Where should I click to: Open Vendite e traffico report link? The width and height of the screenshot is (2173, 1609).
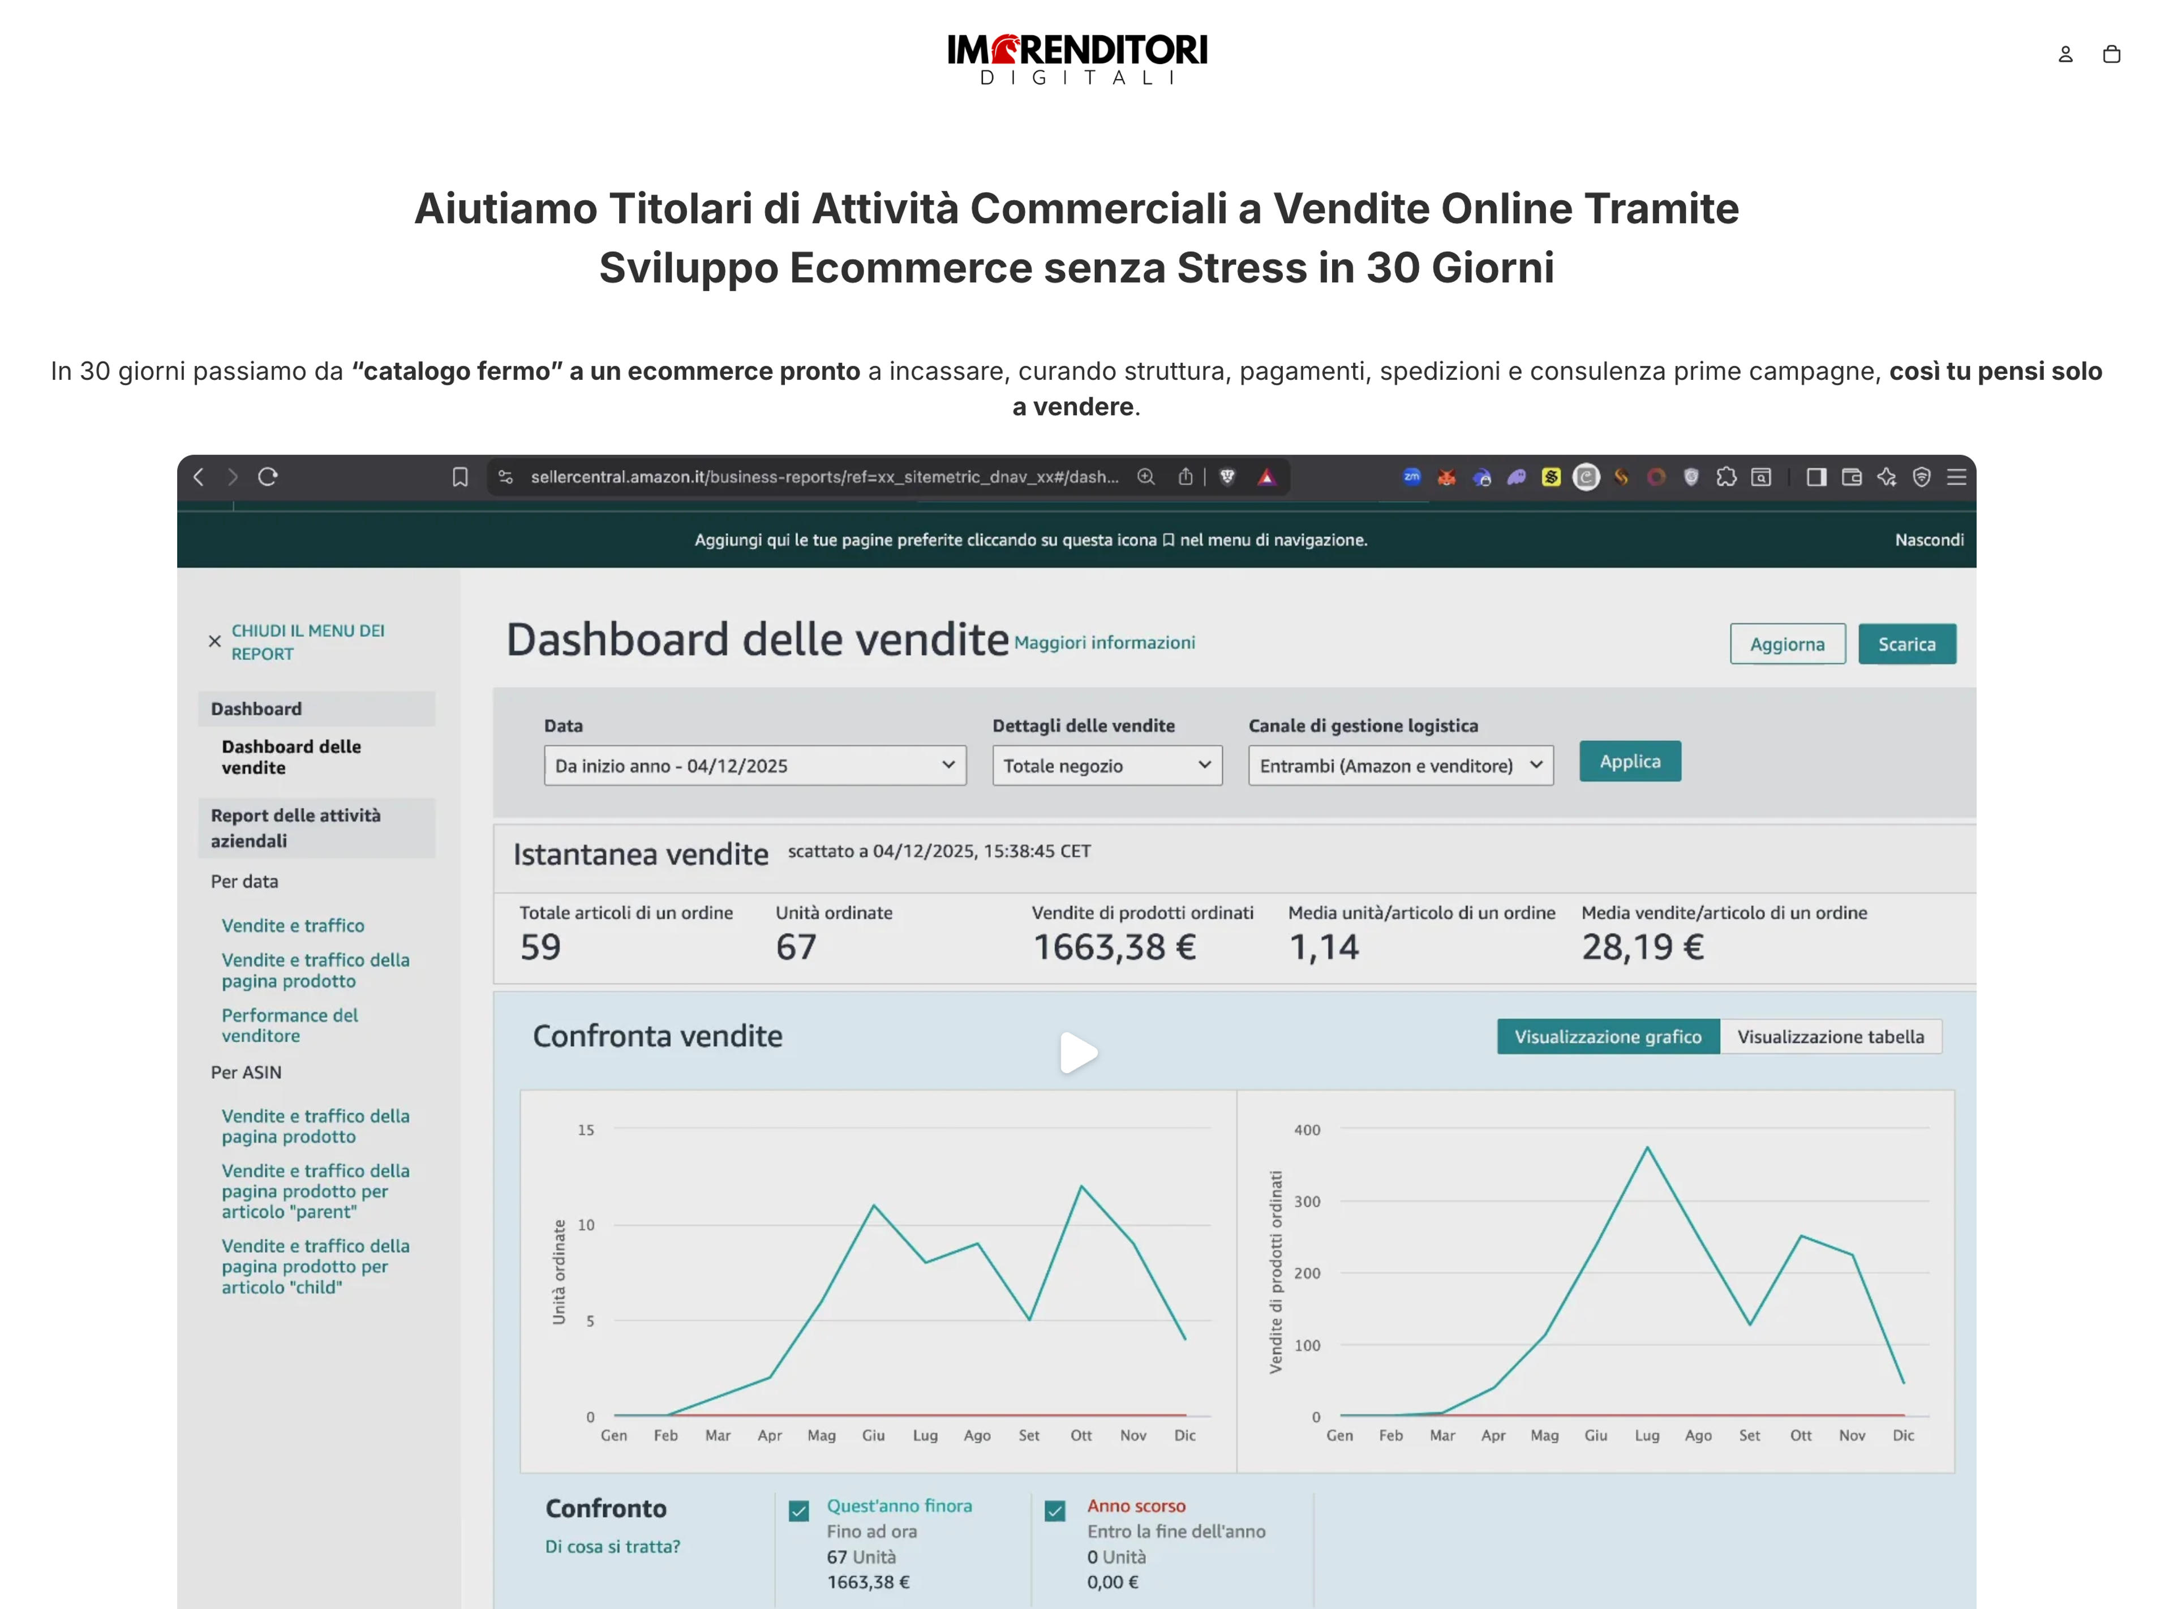(293, 925)
